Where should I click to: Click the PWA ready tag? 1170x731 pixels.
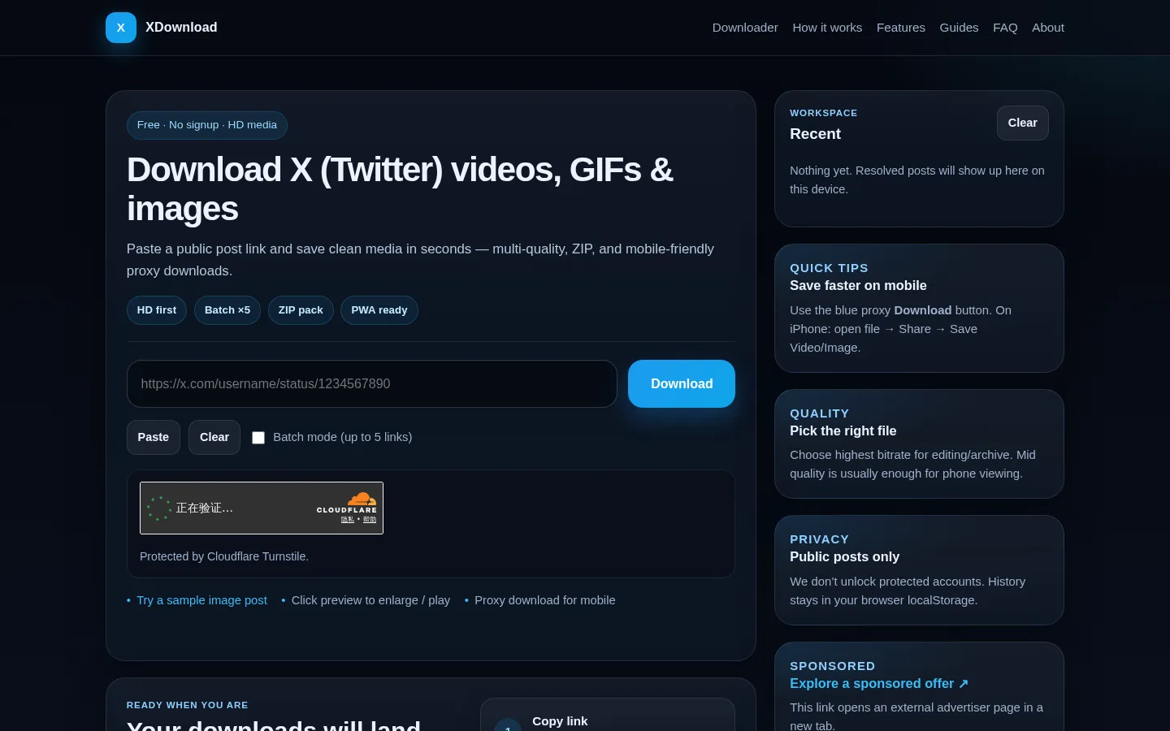(379, 310)
